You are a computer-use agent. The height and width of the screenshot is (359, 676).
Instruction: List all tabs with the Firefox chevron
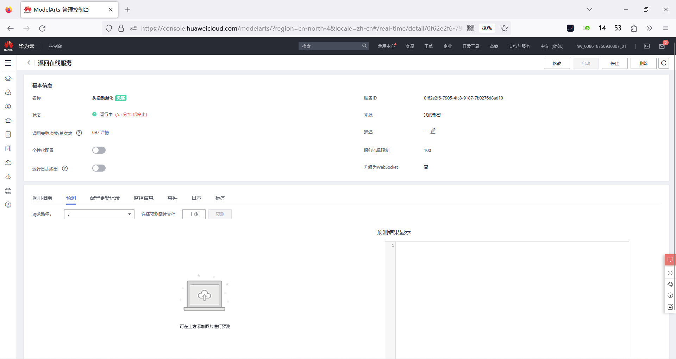tap(589, 9)
